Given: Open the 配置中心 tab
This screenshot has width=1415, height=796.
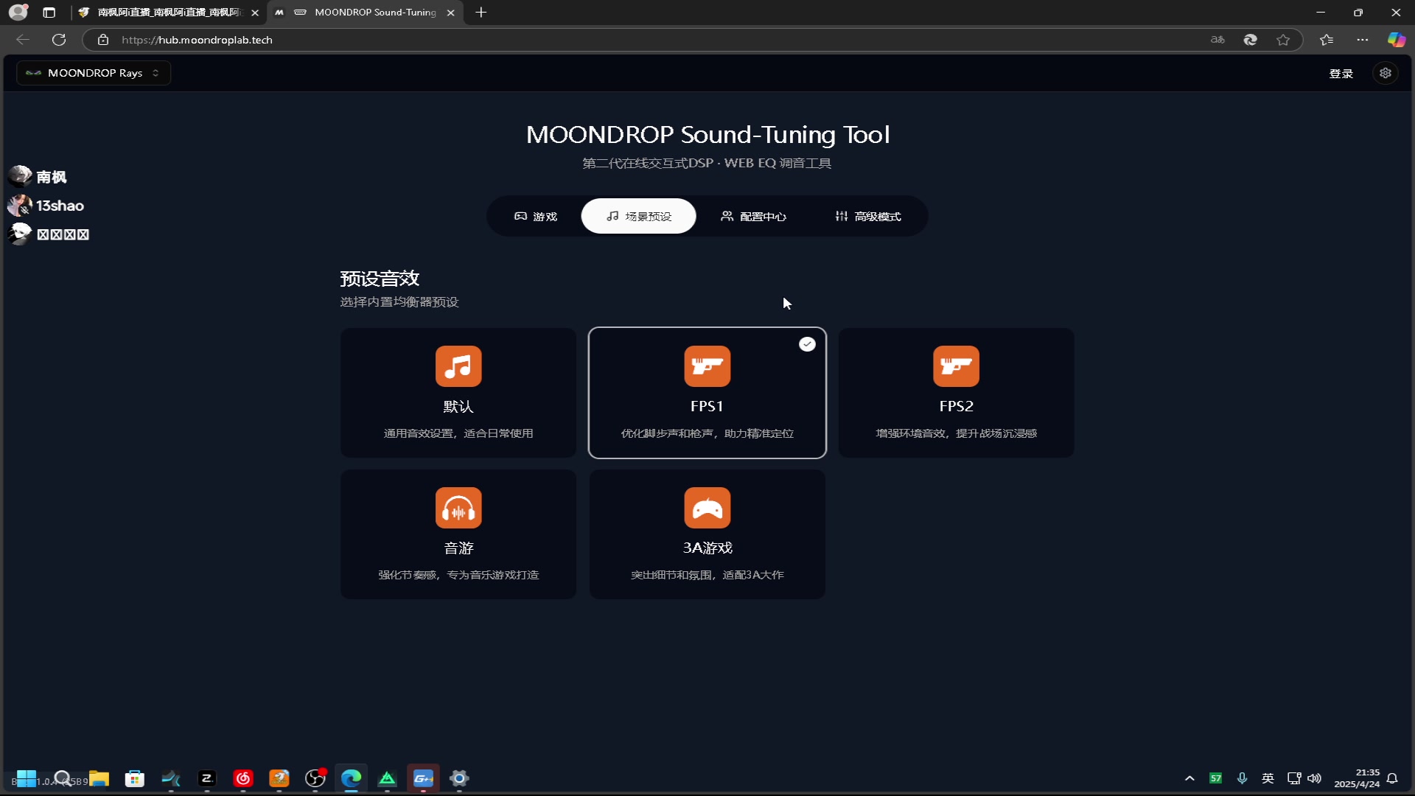Looking at the screenshot, I should tap(753, 216).
